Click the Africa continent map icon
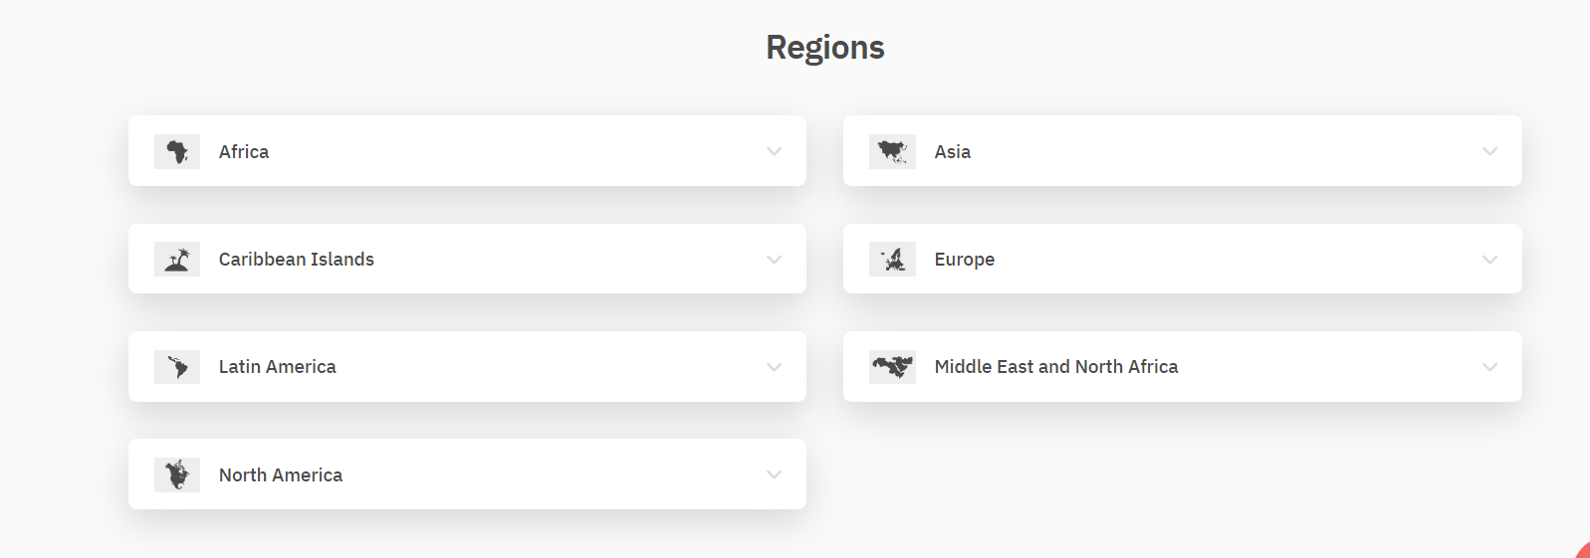Image resolution: width=1590 pixels, height=558 pixels. pyautogui.click(x=177, y=151)
